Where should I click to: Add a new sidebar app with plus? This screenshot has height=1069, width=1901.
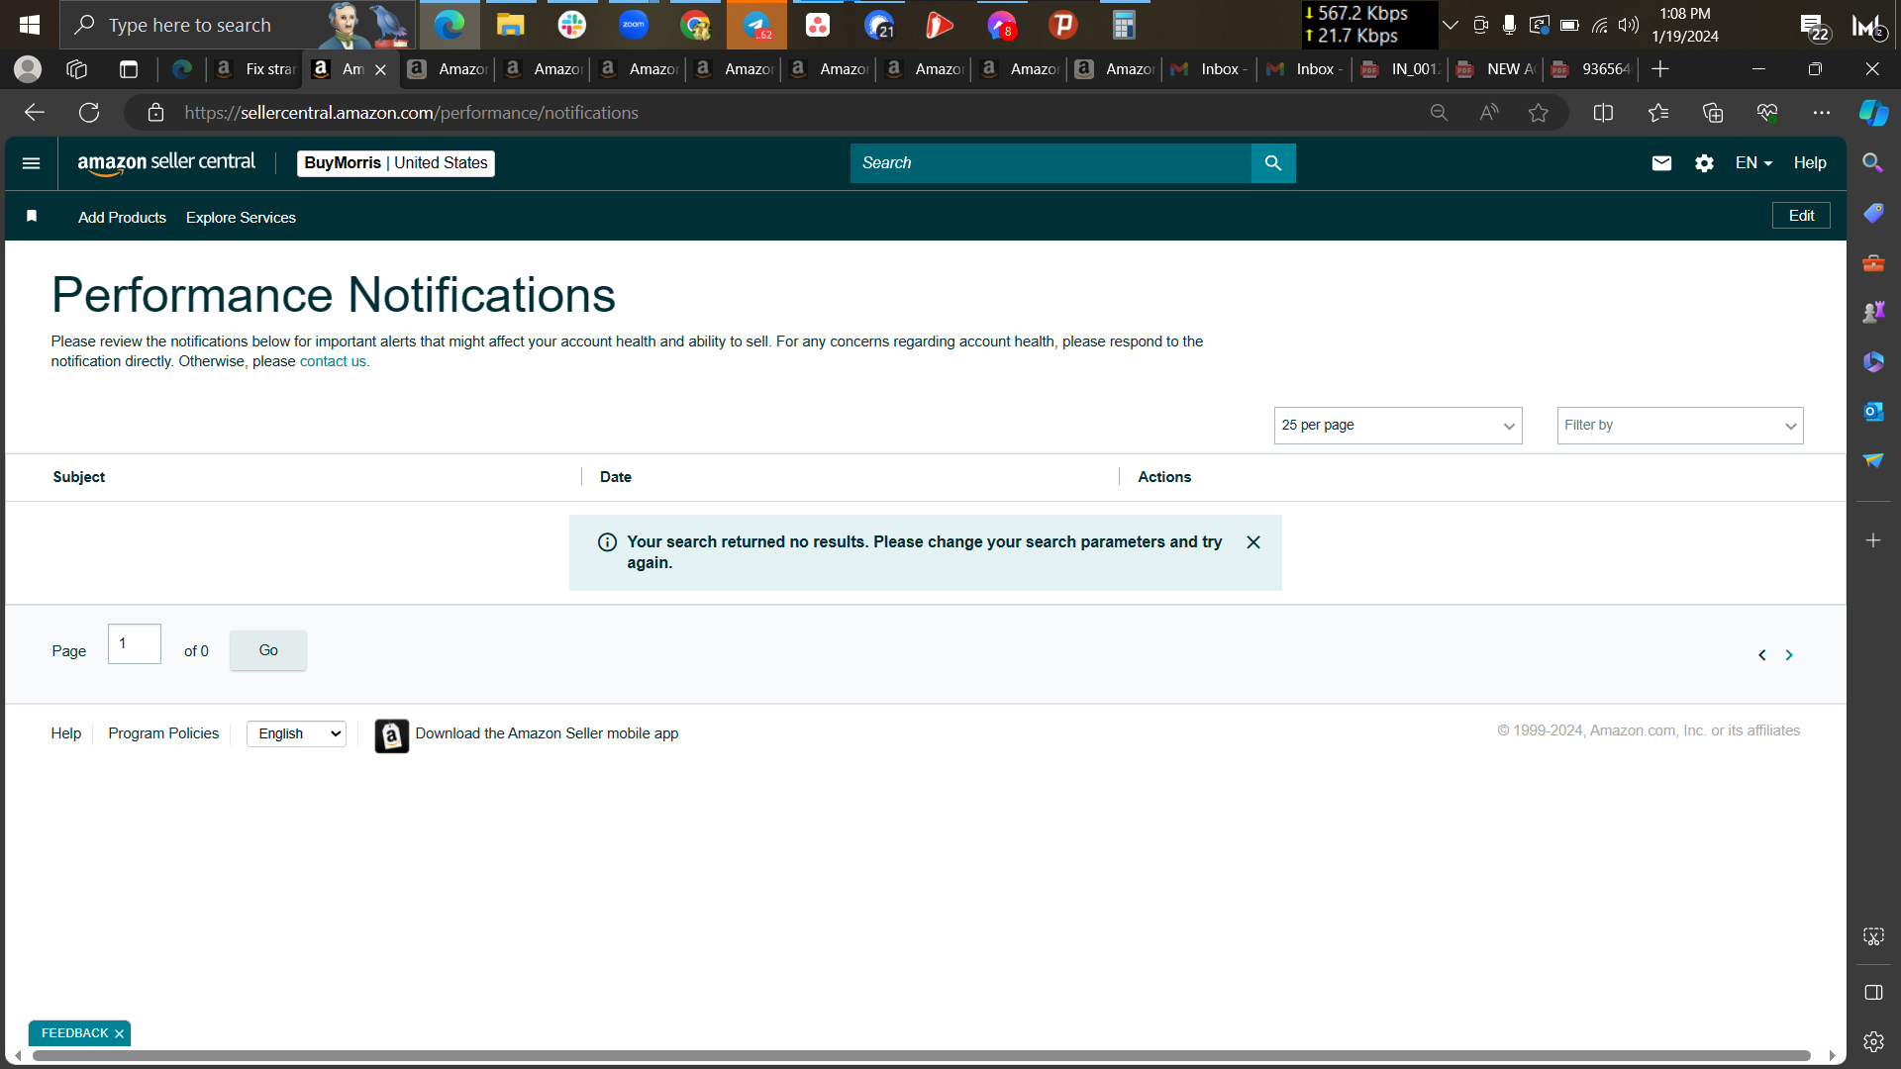(1873, 540)
